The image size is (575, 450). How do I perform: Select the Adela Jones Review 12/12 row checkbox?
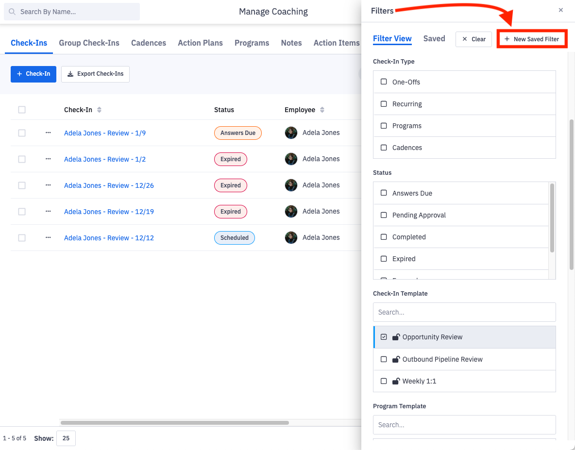click(x=22, y=238)
